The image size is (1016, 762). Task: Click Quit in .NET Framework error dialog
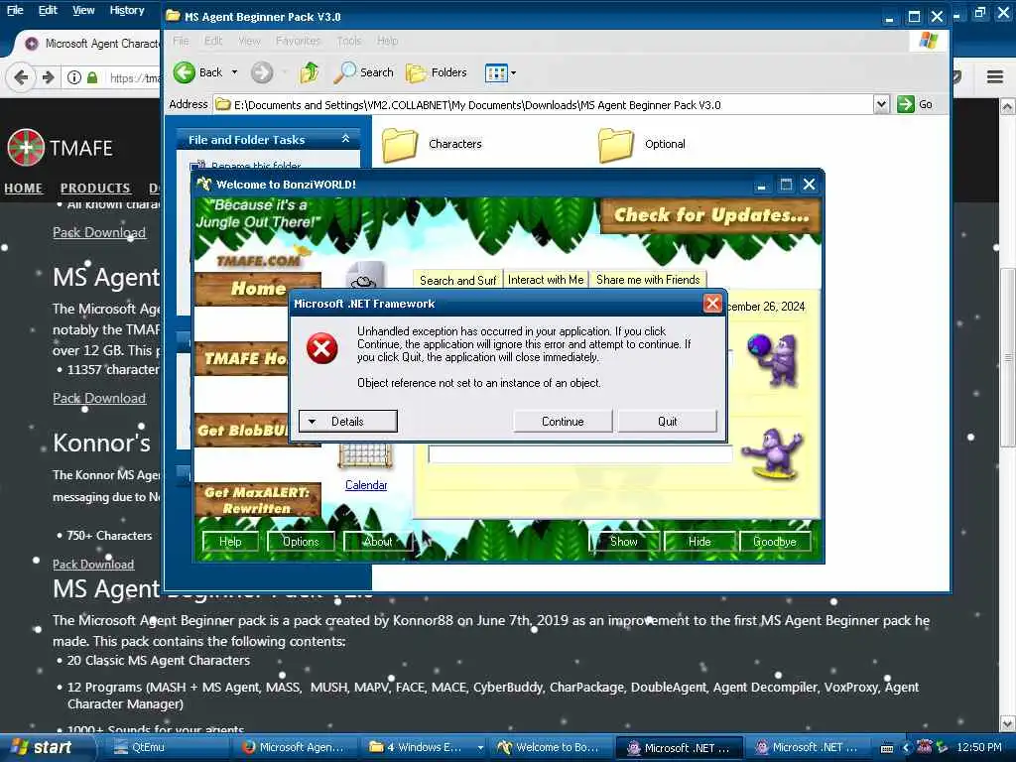[x=668, y=421]
